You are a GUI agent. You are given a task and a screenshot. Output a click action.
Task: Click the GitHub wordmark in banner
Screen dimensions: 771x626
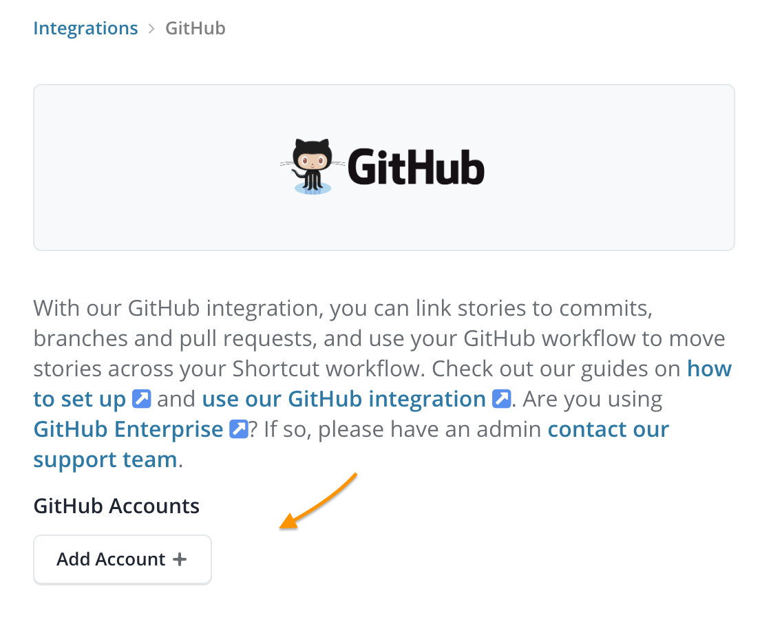(416, 166)
